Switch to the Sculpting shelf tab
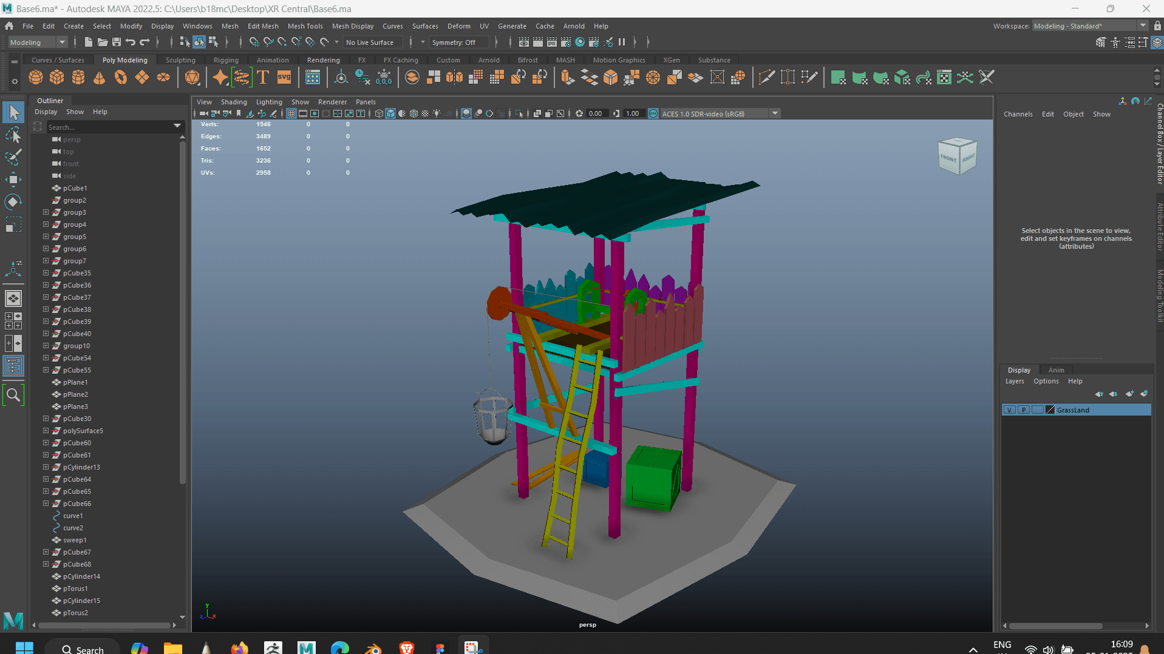This screenshot has width=1164, height=654. pos(180,60)
